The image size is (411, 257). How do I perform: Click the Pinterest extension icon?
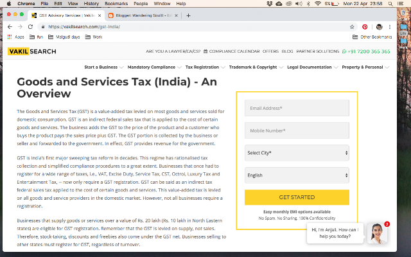point(365,27)
